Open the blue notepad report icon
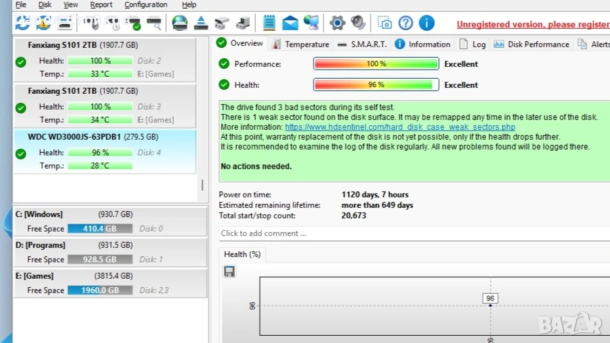 (x=269, y=24)
